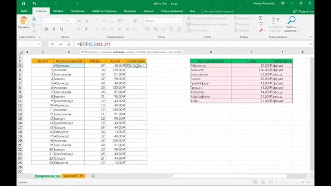Screen dimensions: 331x186
Task: Click Формат in the Cells group
Action: 243,30
